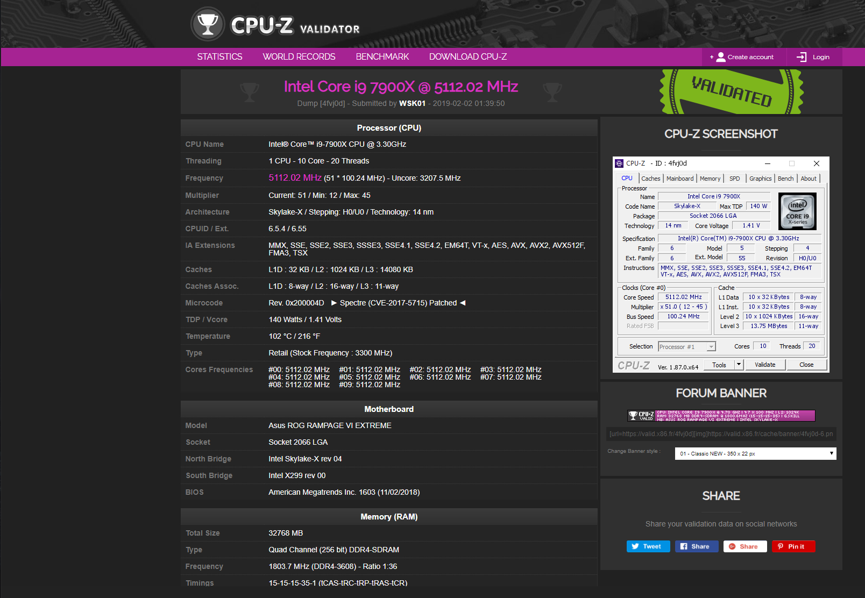Click the 32768 MB total size value
Screen dimensions: 865x598
coord(286,533)
